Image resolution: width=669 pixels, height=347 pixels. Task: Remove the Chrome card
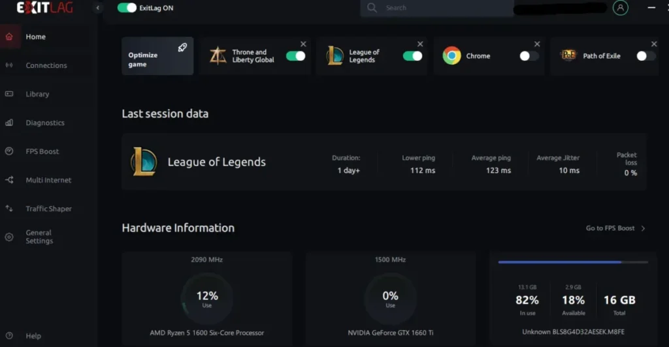coord(537,44)
